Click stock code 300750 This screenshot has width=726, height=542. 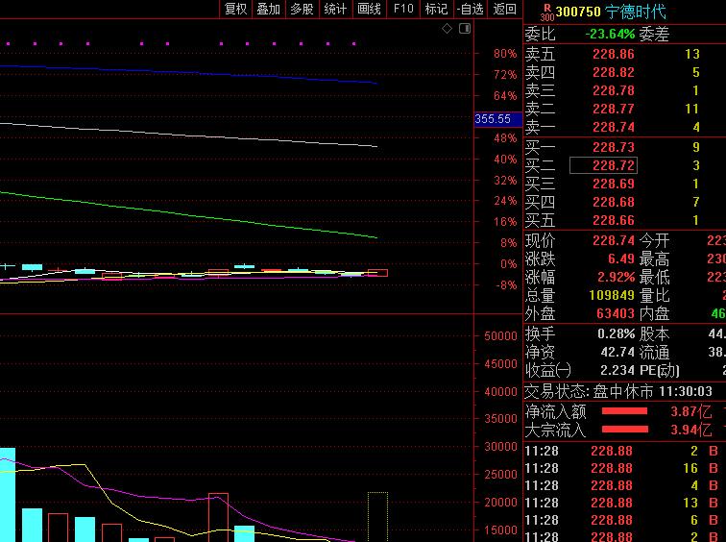pos(578,12)
